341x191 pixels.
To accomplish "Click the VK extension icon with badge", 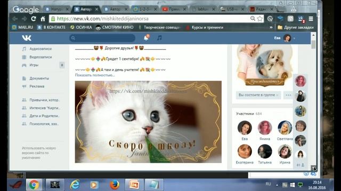I will pos(301,19).
